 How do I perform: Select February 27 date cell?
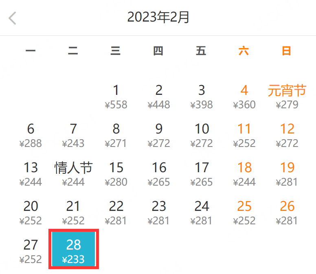coord(31,252)
